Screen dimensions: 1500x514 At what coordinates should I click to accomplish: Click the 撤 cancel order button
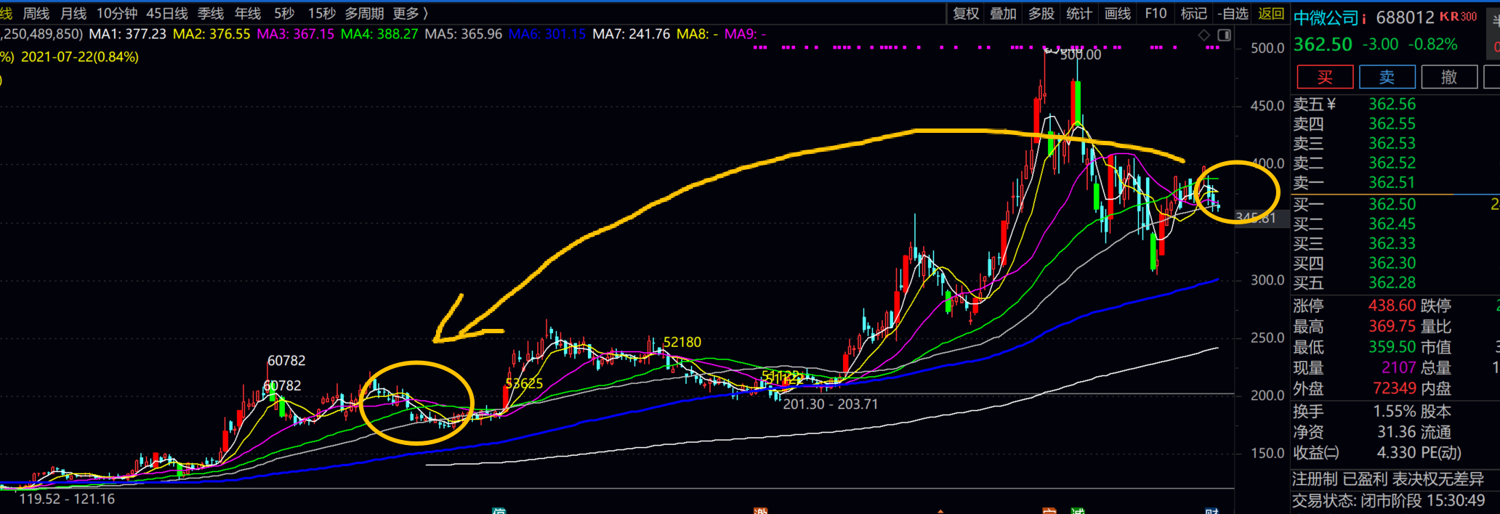click(x=1449, y=77)
